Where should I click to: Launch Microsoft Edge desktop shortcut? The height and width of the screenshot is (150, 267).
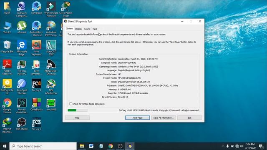click(22, 48)
